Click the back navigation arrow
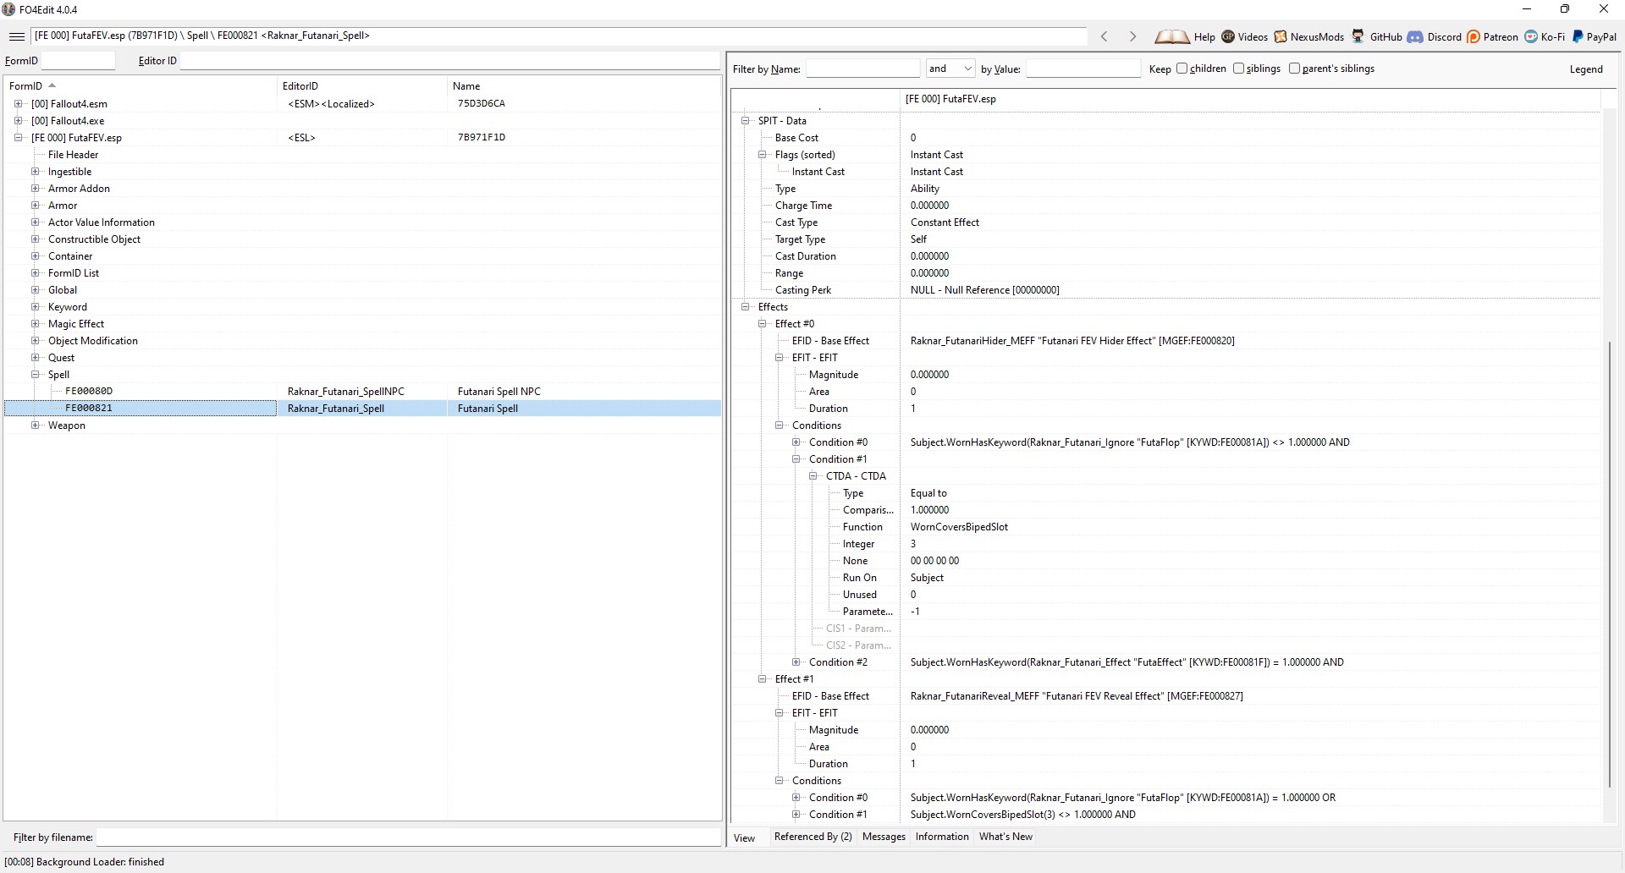Image resolution: width=1625 pixels, height=873 pixels. (x=1104, y=36)
